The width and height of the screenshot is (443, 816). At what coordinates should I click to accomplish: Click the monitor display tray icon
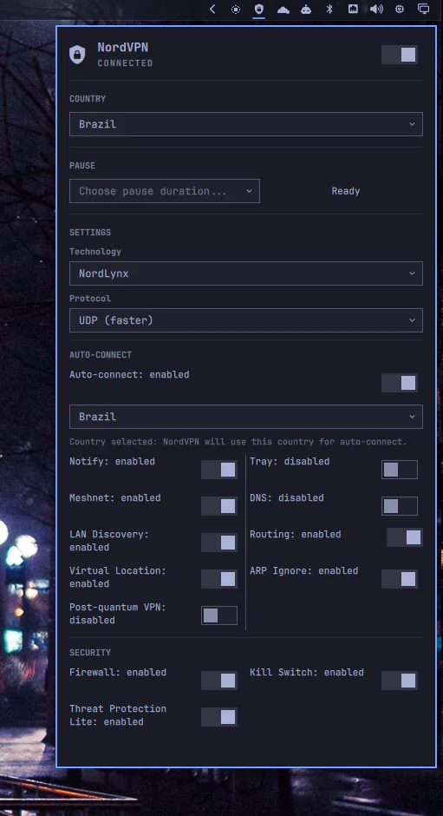pyautogui.click(x=424, y=9)
